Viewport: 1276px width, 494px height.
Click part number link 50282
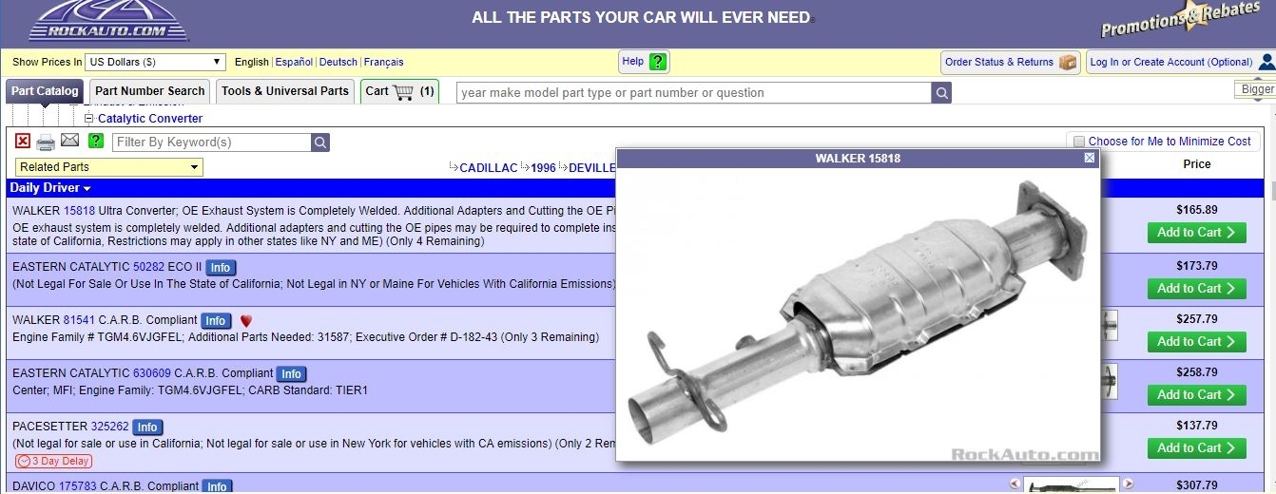coord(148,267)
